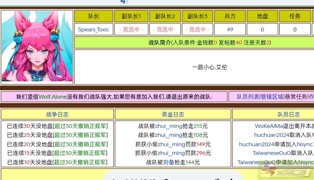Click the war log row 已连续20天没地盘
The height and width of the screenshot is (180, 314).
click(x=57, y=144)
